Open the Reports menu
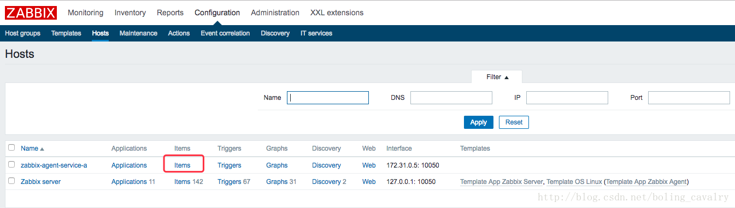The height and width of the screenshot is (208, 735). coord(170,13)
